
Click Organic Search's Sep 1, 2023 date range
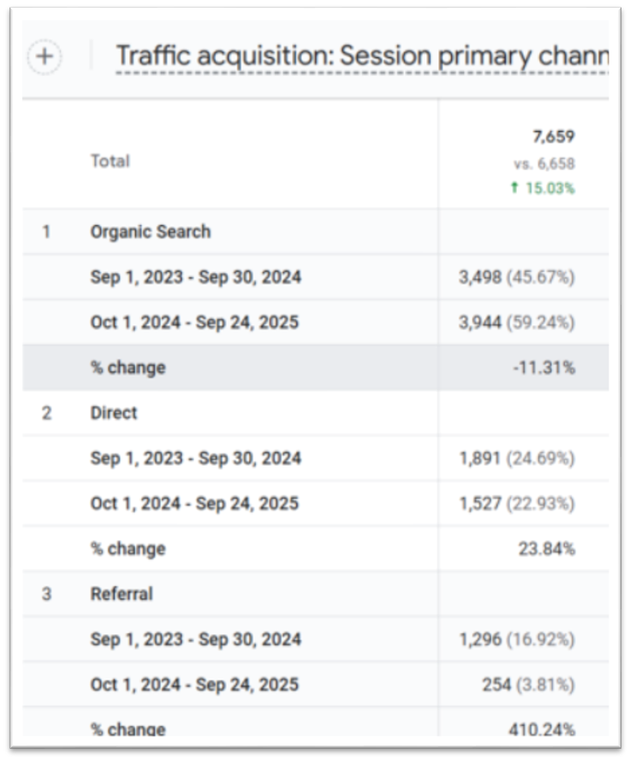pos(195,277)
